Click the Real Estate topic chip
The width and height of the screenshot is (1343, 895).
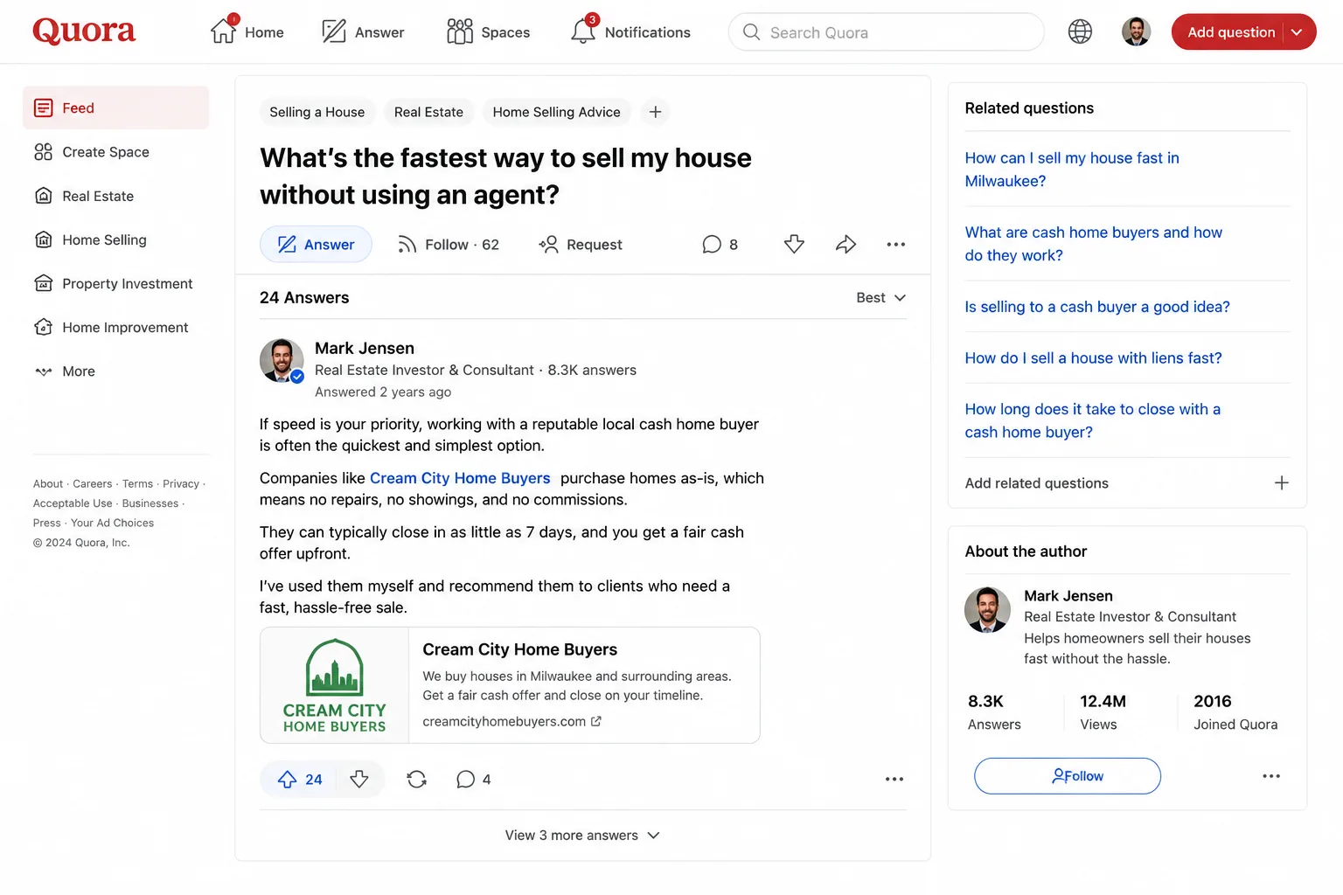pyautogui.click(x=428, y=112)
